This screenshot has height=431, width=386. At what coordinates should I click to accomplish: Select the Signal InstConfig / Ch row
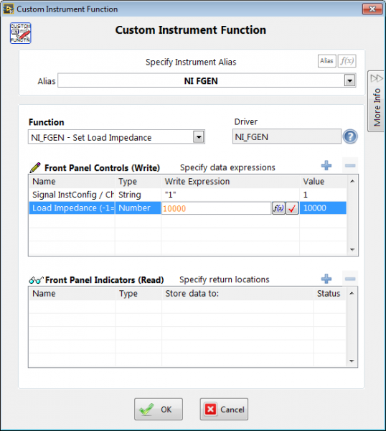pos(187,195)
